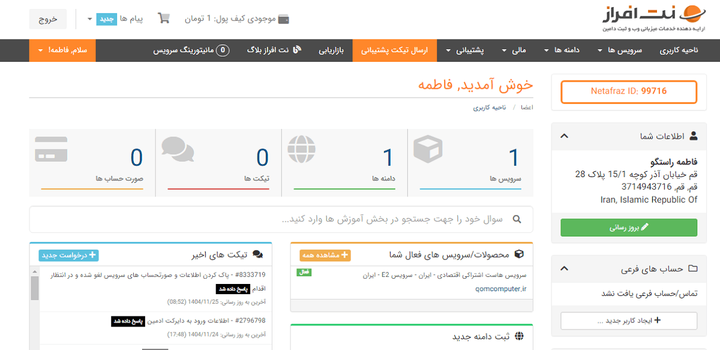Click the comments icon beside تیکت های اخیر
Screen dimensions: 720x350
[258, 255]
